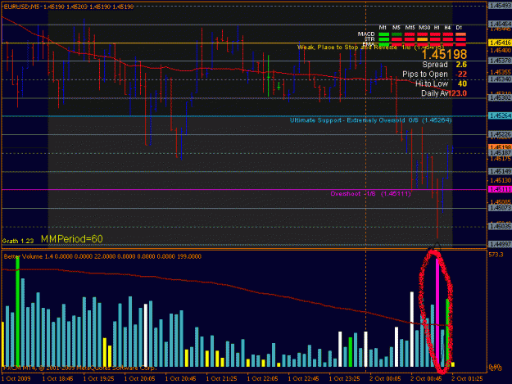Select the H4 timeframe column header
The height and width of the screenshot is (384, 512).
tap(447, 28)
